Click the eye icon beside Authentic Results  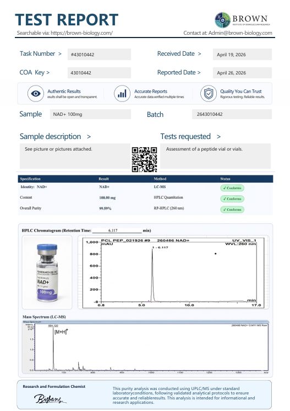(36, 93)
